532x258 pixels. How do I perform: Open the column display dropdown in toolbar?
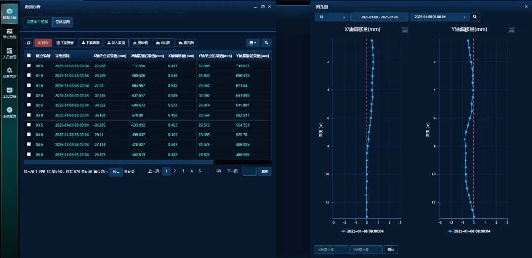[252, 43]
